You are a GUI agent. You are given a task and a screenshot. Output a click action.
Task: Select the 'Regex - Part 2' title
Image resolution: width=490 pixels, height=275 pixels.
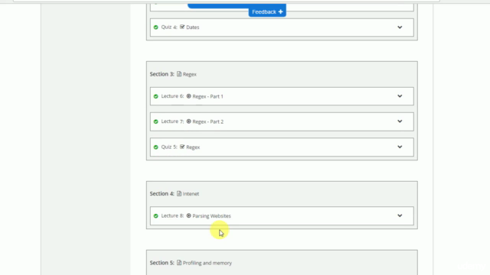tap(207, 121)
